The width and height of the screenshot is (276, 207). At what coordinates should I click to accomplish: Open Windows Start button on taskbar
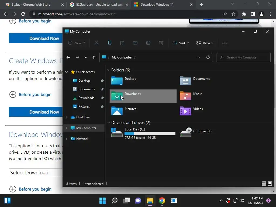click(102, 201)
